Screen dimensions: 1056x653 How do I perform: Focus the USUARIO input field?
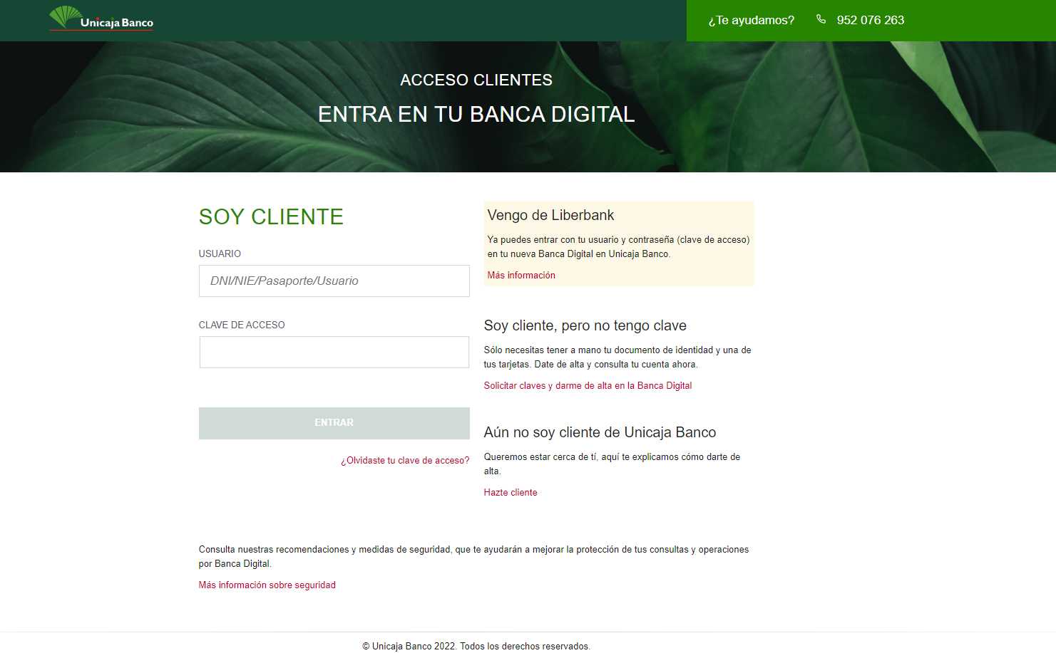334,281
